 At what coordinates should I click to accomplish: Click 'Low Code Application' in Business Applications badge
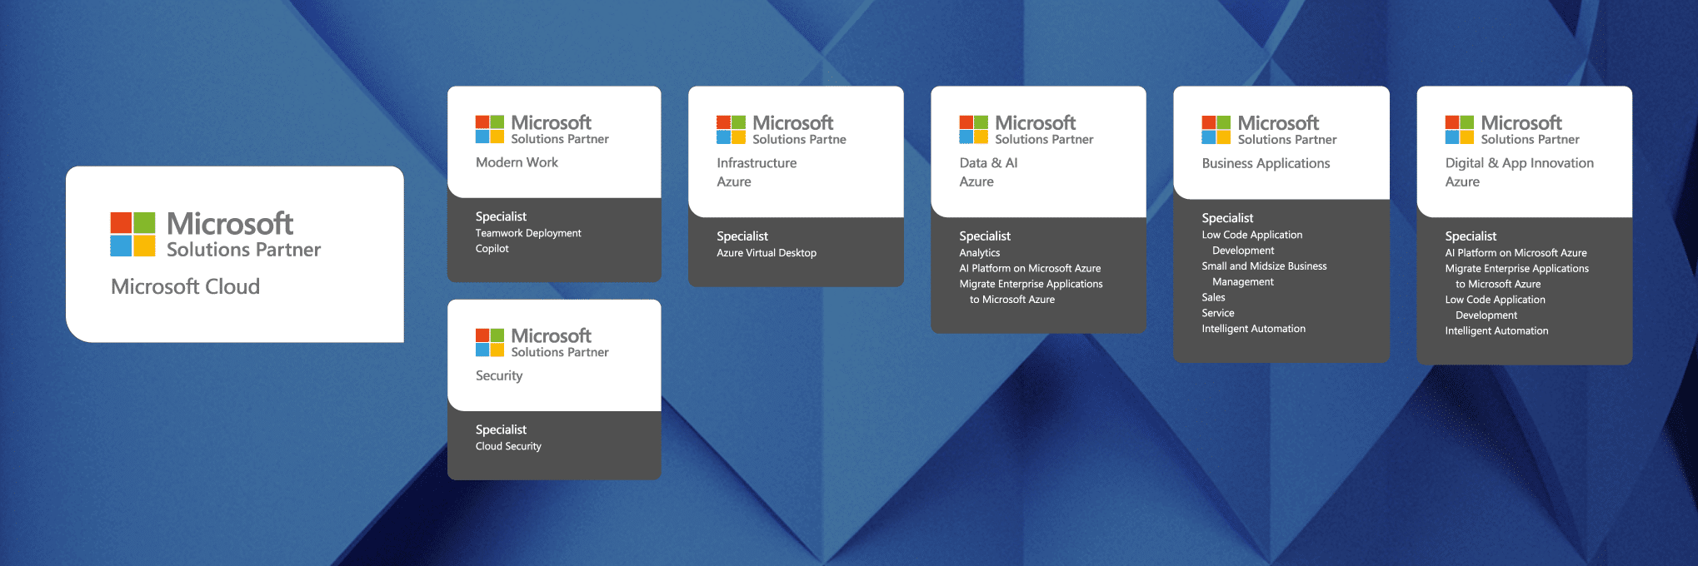[1251, 235]
